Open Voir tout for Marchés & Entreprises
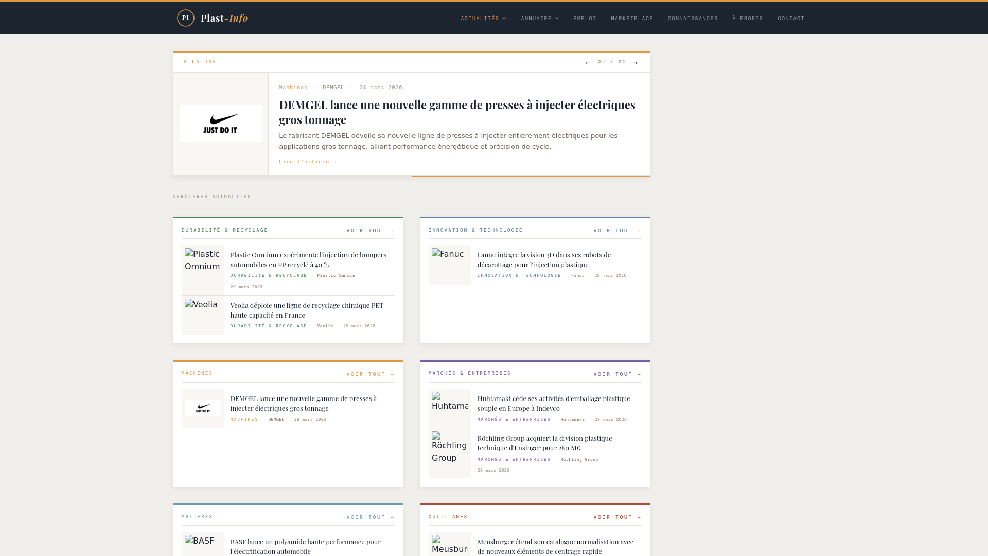This screenshot has height=556, width=988. coord(617,374)
